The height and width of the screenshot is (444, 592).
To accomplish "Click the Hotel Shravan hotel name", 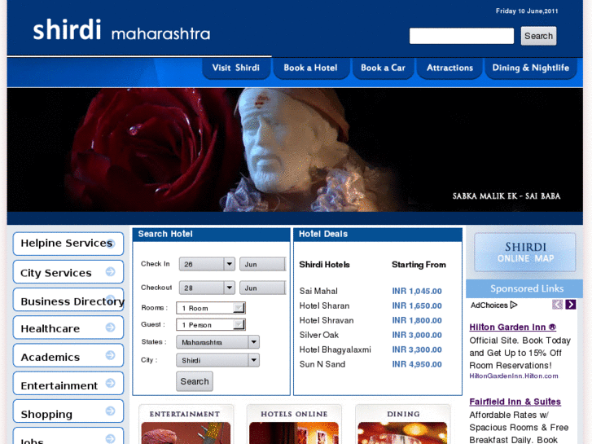I will click(327, 320).
